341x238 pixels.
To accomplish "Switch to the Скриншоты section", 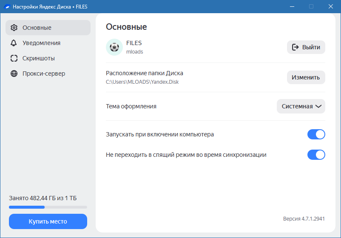I will coord(48,58).
